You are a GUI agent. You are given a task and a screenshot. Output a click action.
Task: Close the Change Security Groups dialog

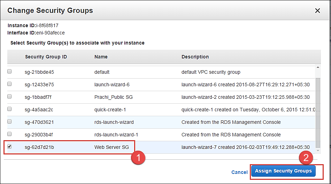coord(317,11)
